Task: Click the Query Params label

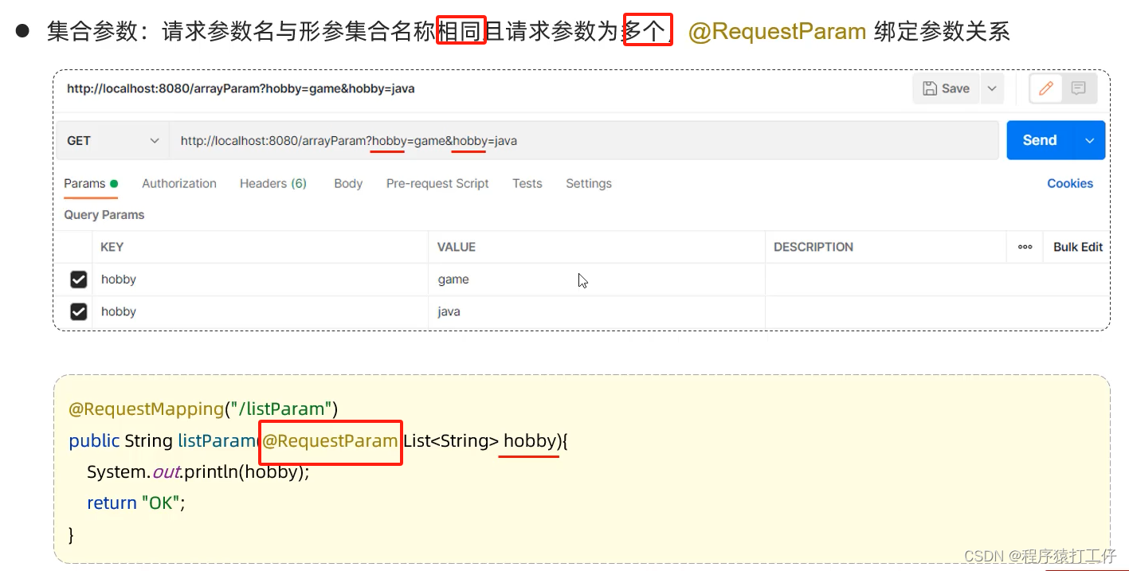Action: (104, 215)
